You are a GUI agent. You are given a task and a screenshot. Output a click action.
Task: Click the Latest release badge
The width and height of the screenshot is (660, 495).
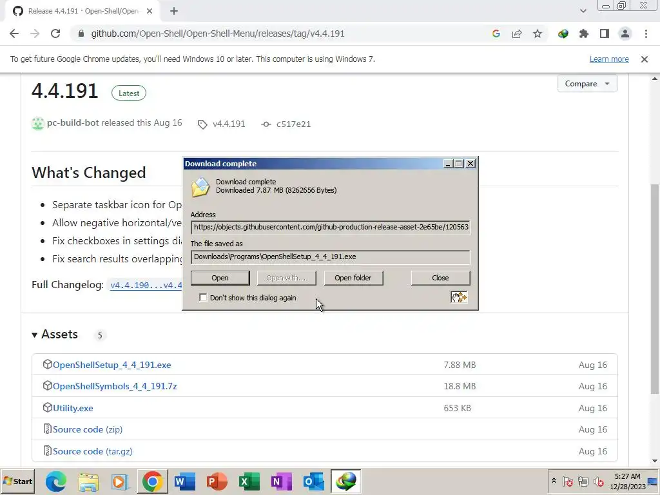pos(129,93)
